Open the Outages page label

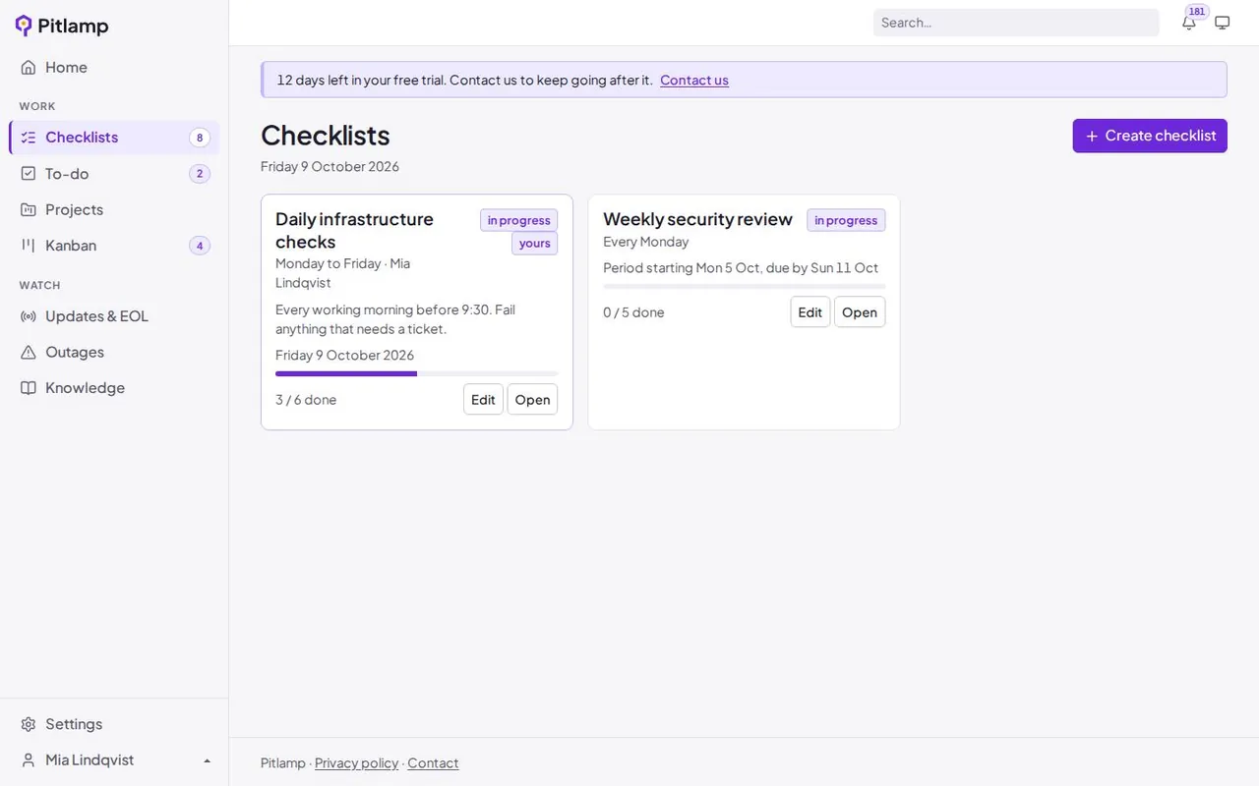click(75, 352)
